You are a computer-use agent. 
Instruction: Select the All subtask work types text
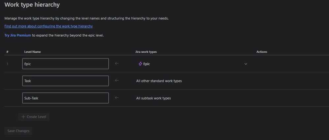click(x=153, y=98)
